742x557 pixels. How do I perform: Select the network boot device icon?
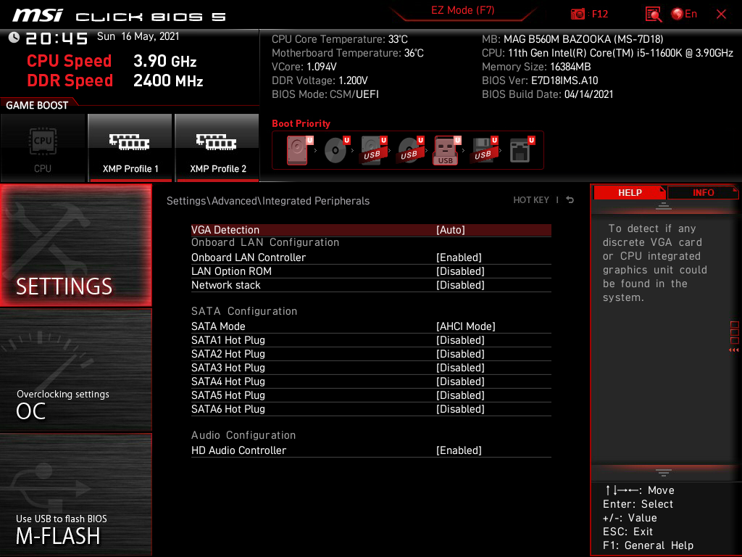(x=522, y=150)
